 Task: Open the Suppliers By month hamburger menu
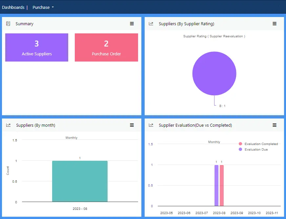132,125
